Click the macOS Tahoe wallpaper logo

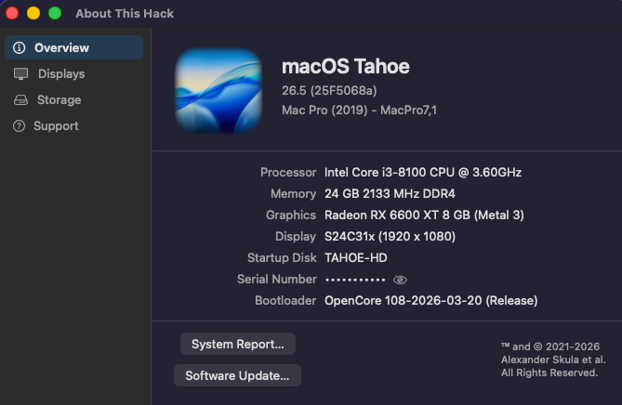(218, 91)
